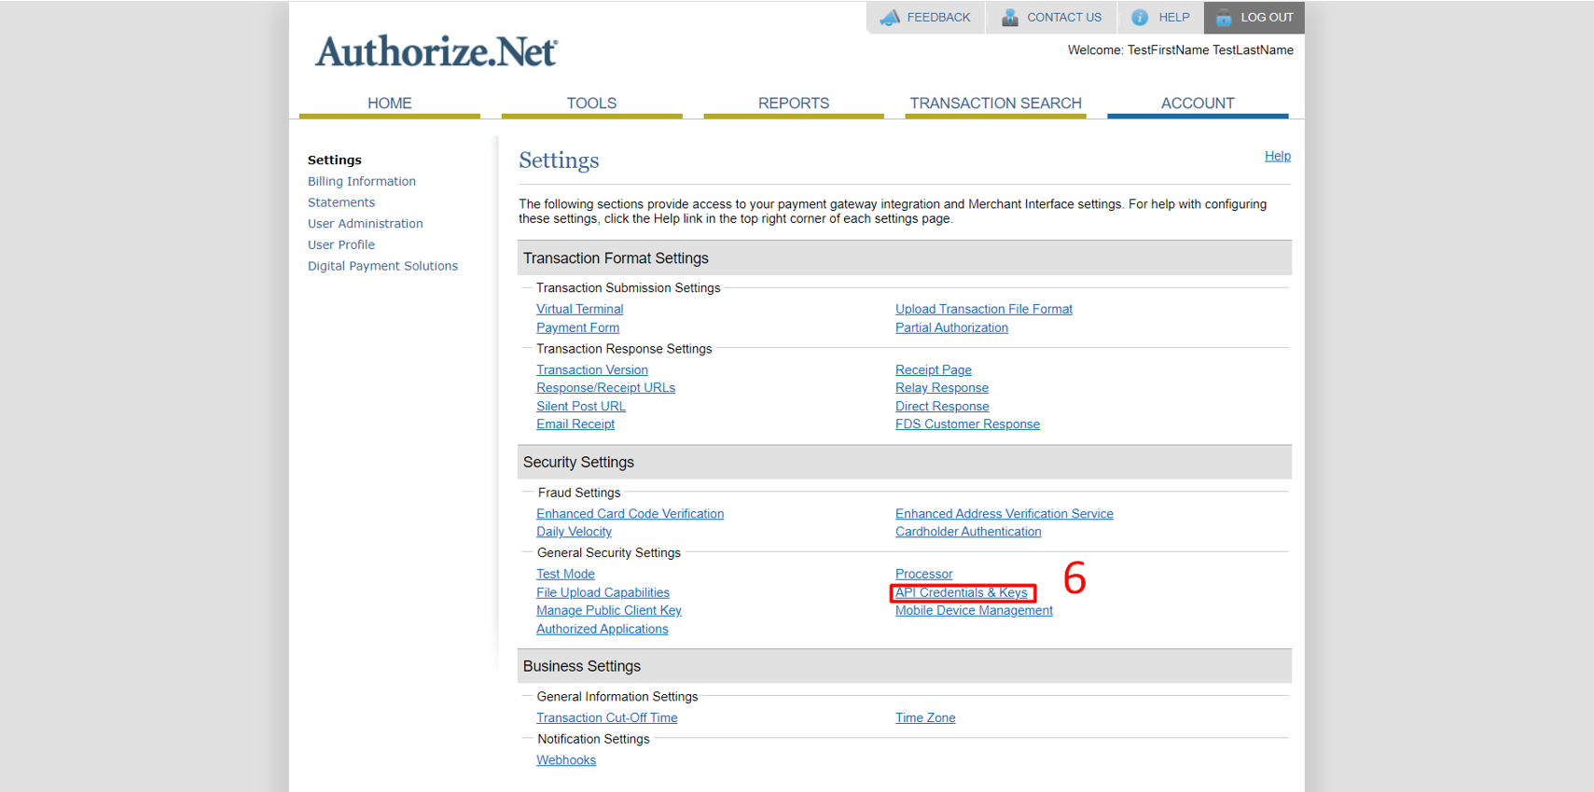Click the Contact Us person icon
The width and height of the screenshot is (1594, 792).
pyautogui.click(x=1009, y=18)
